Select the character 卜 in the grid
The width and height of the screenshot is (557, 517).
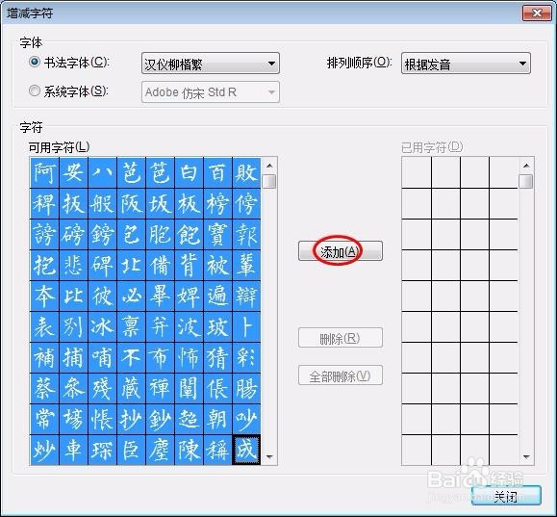coord(246,326)
